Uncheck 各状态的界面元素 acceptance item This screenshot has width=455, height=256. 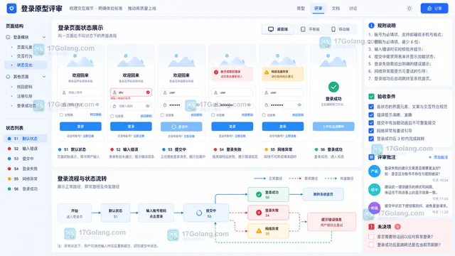371,107
